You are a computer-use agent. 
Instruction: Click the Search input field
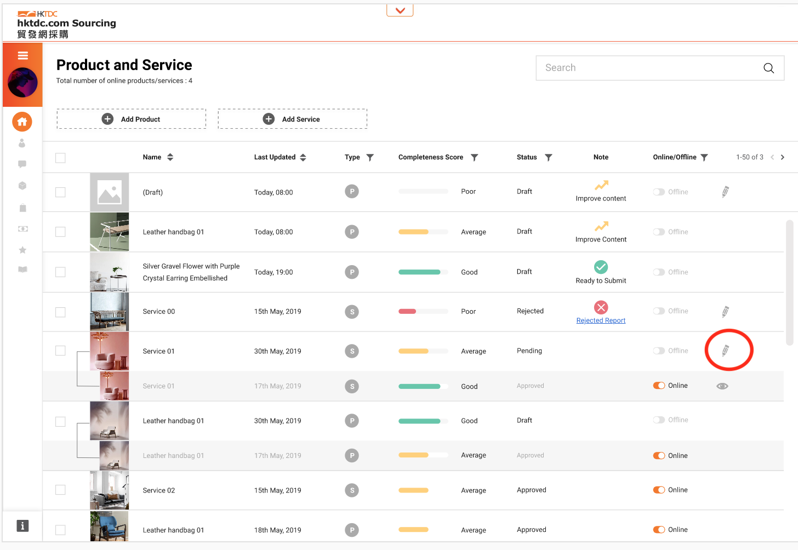pyautogui.click(x=647, y=68)
